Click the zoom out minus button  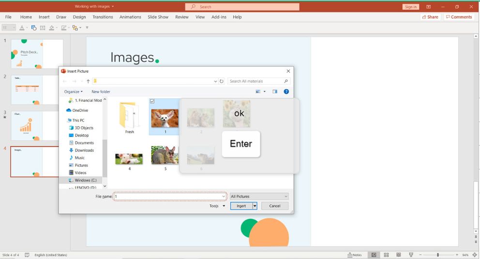tap(420, 255)
